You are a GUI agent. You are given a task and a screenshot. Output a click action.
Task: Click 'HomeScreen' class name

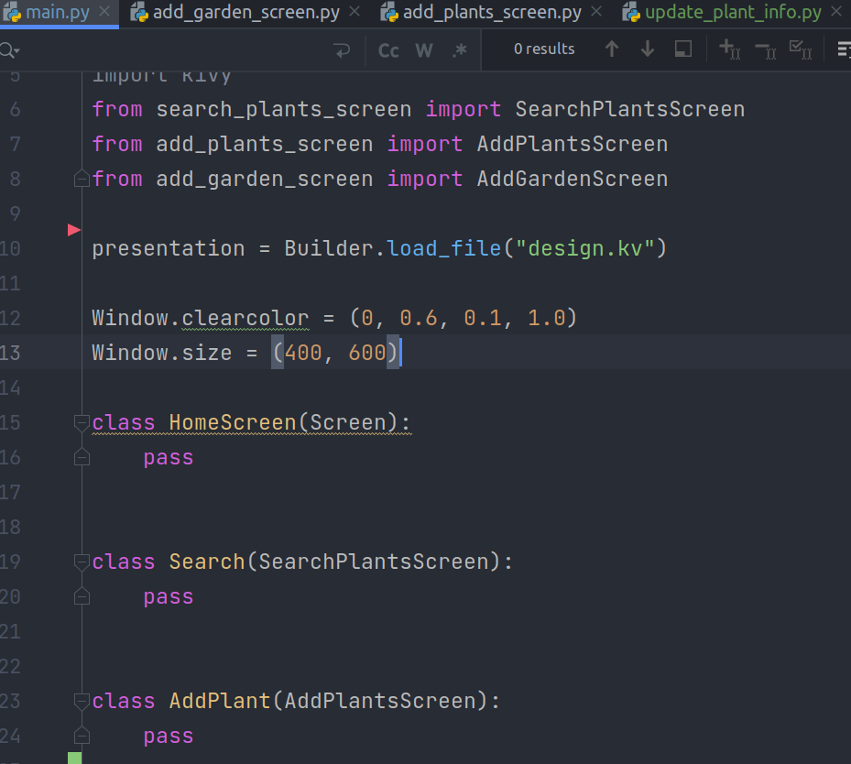coord(233,422)
